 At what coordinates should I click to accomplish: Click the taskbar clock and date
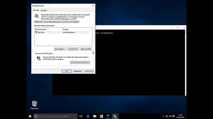(x=180, y=116)
